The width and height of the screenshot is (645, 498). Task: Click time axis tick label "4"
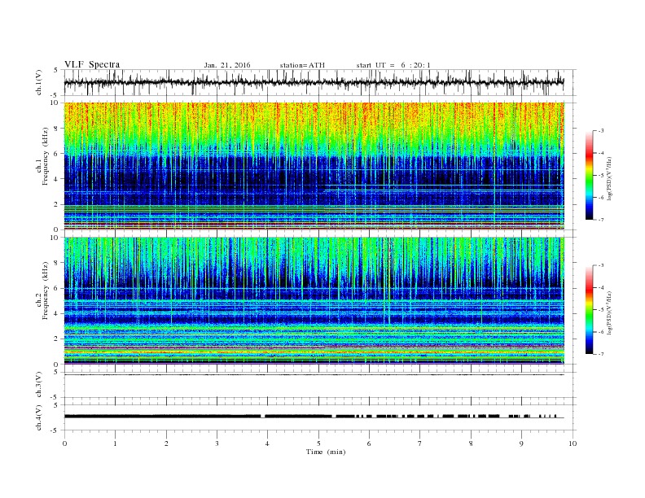[267, 443]
